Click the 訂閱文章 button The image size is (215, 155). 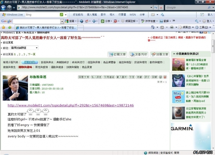coord(117,54)
